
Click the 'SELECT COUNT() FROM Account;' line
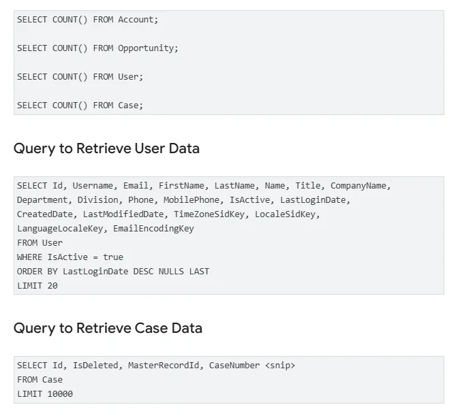coord(87,20)
